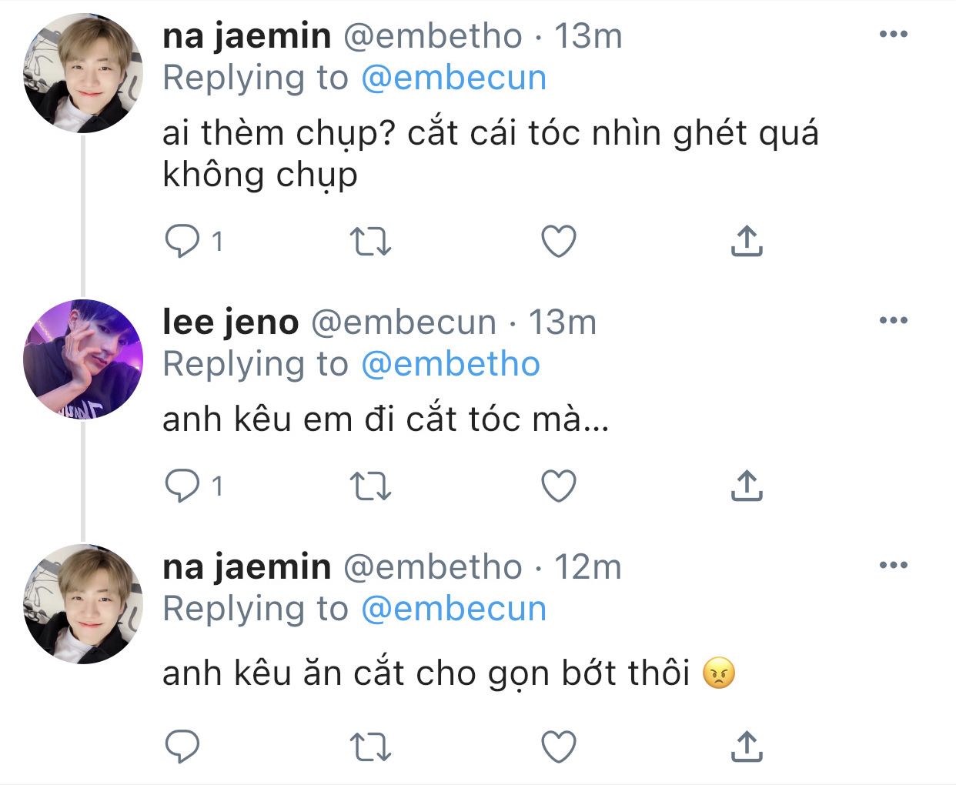The image size is (956, 785).
Task: Share the last na jaemin tweet
Action: click(x=746, y=747)
